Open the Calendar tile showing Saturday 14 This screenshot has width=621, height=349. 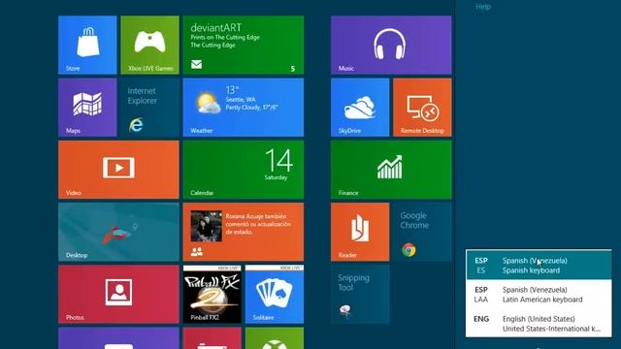click(244, 170)
